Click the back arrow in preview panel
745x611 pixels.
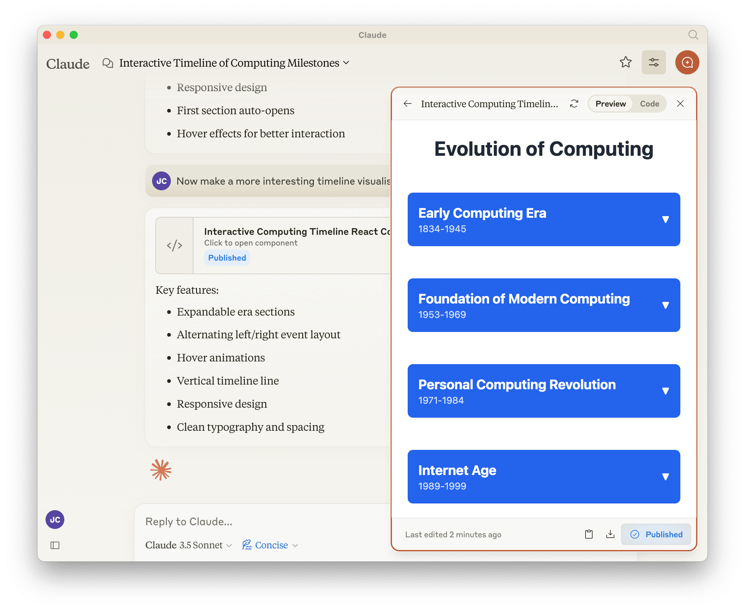pyautogui.click(x=408, y=104)
